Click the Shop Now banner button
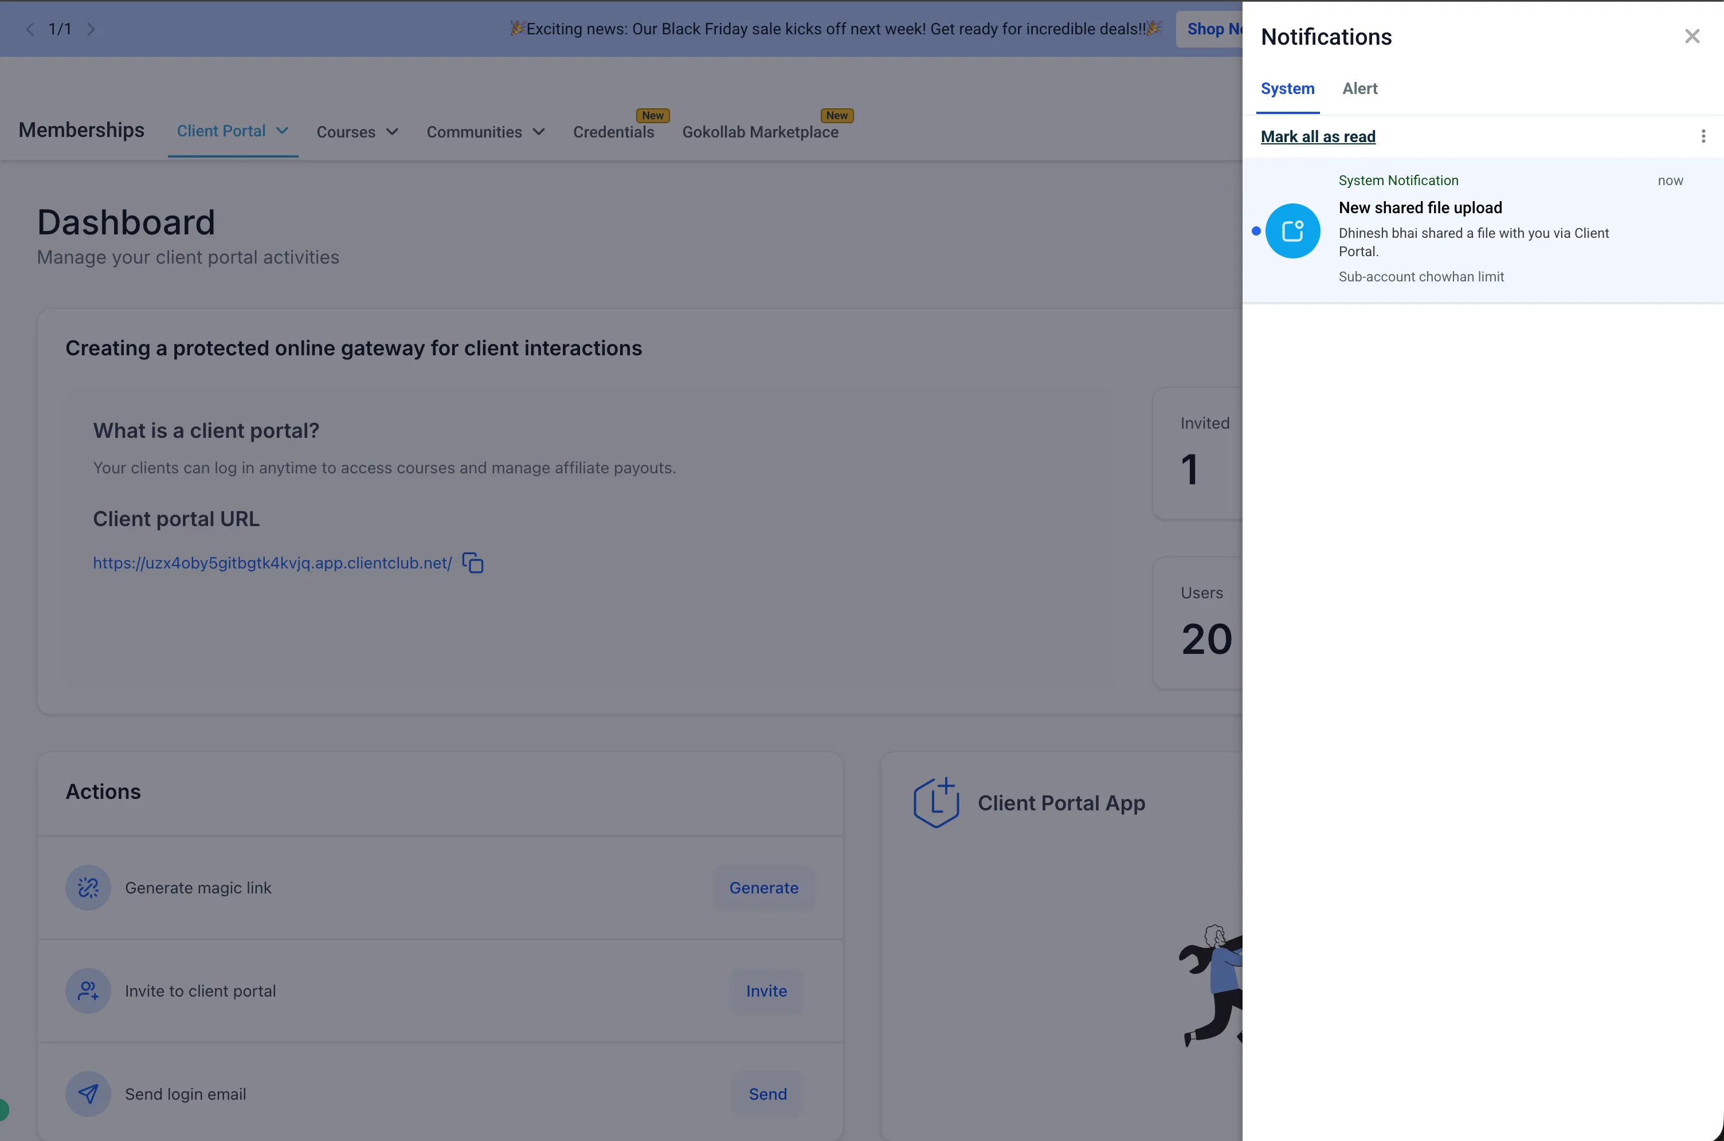The height and width of the screenshot is (1141, 1724). pyautogui.click(x=1209, y=29)
